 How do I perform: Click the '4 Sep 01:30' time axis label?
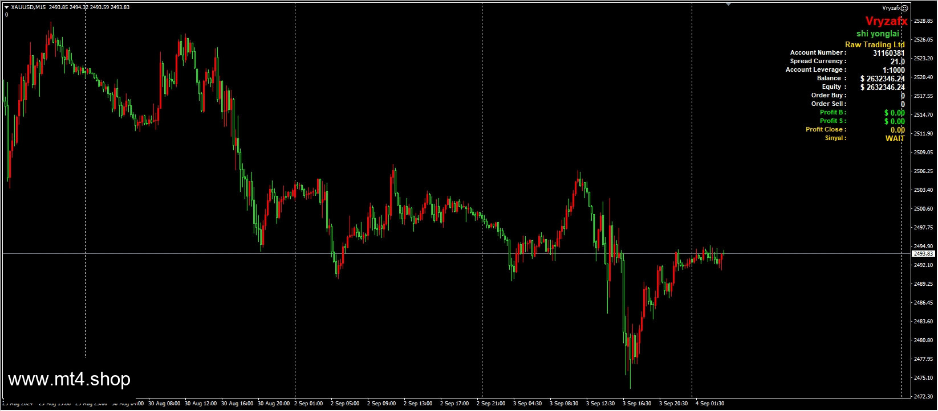pyautogui.click(x=709, y=404)
